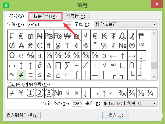This screenshot has width=165, height=124.
Task: Pick the trademark TM symbol
Action: click(x=141, y=46)
